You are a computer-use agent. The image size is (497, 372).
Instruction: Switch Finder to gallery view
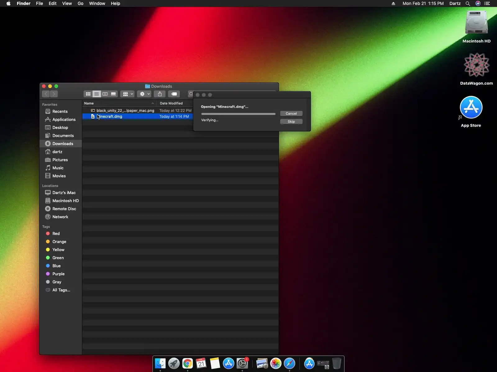(x=113, y=94)
